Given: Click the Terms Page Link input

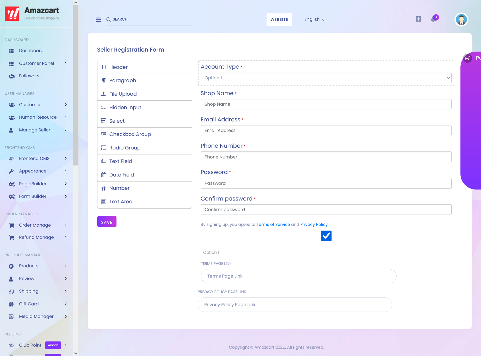Looking at the screenshot, I should (x=298, y=276).
